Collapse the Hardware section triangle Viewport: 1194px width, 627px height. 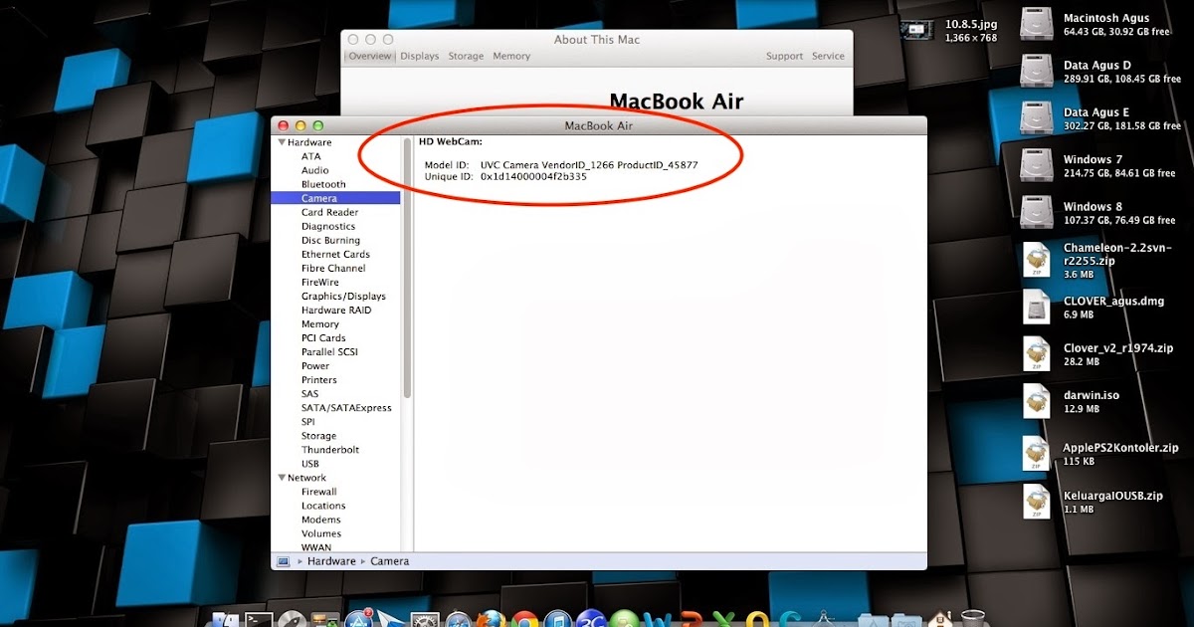pyautogui.click(x=282, y=143)
